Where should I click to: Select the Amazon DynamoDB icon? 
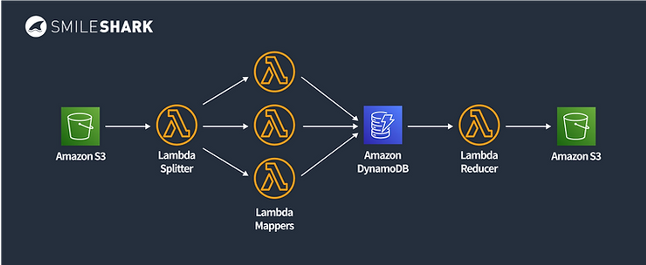tap(383, 125)
